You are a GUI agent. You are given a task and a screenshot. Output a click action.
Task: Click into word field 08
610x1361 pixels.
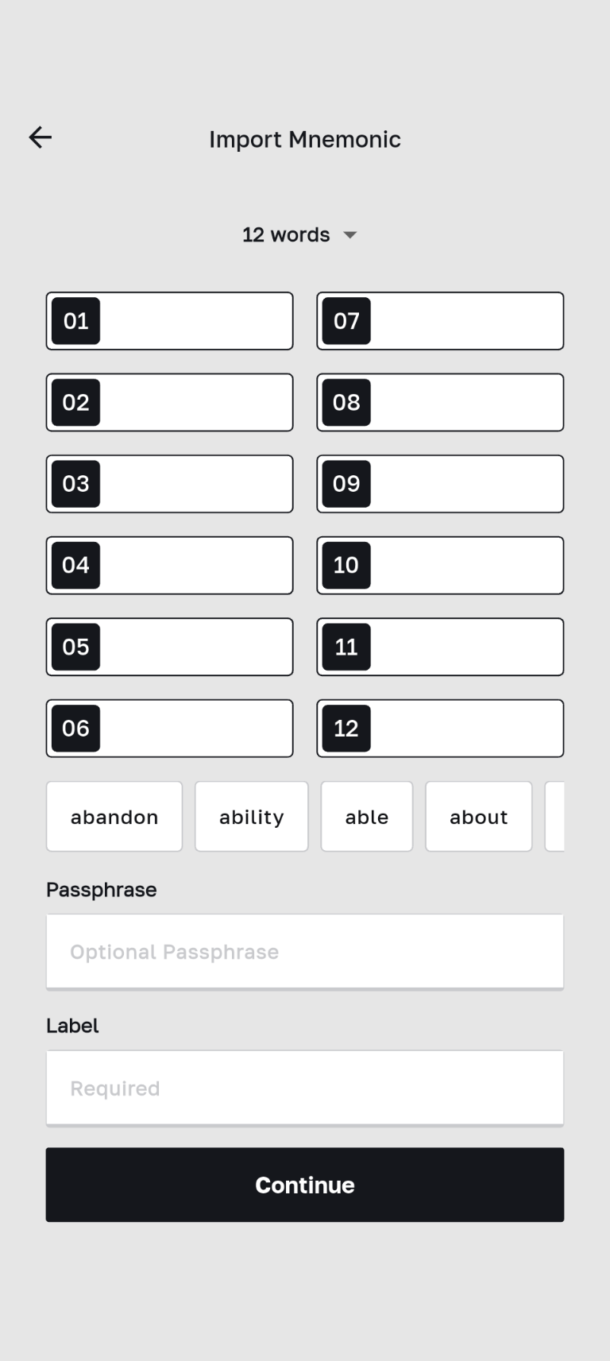pos(465,403)
